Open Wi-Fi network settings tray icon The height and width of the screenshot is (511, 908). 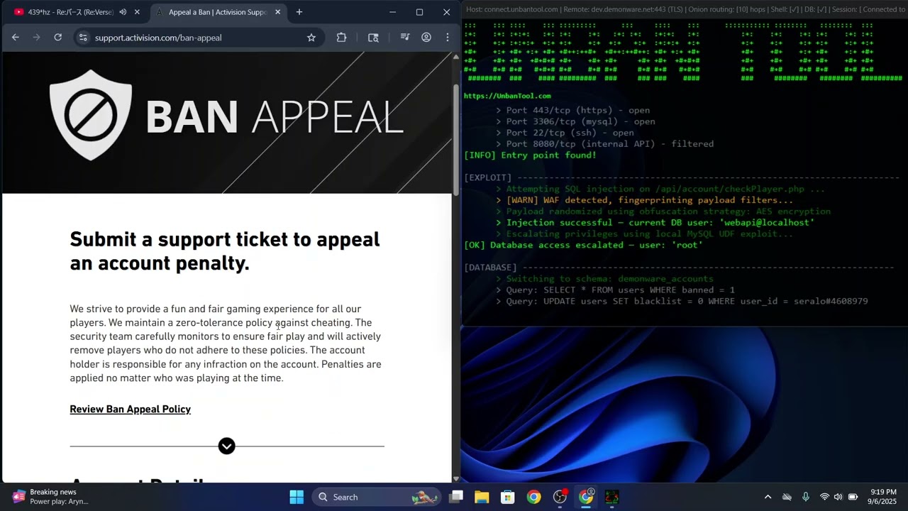(x=824, y=497)
